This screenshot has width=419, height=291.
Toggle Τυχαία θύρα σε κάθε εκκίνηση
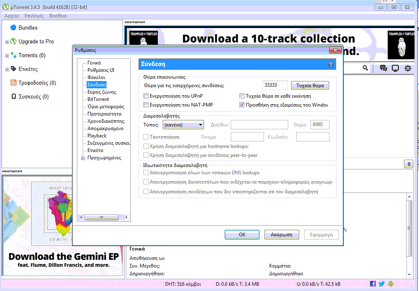pos(242,96)
